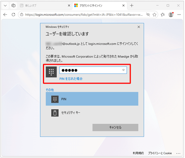Screen dimensions: 185x158
Task: Open the footer more options ellipsis
Action: (x=178, y=153)
